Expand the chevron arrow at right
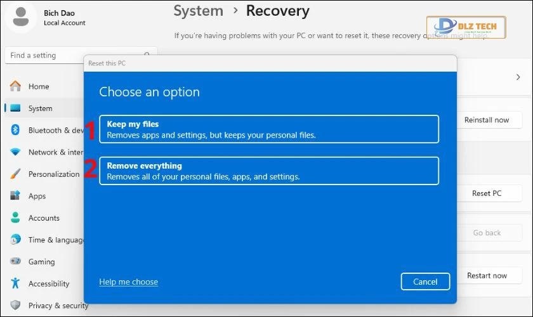Screen dimensions: 533x317 coord(518,77)
